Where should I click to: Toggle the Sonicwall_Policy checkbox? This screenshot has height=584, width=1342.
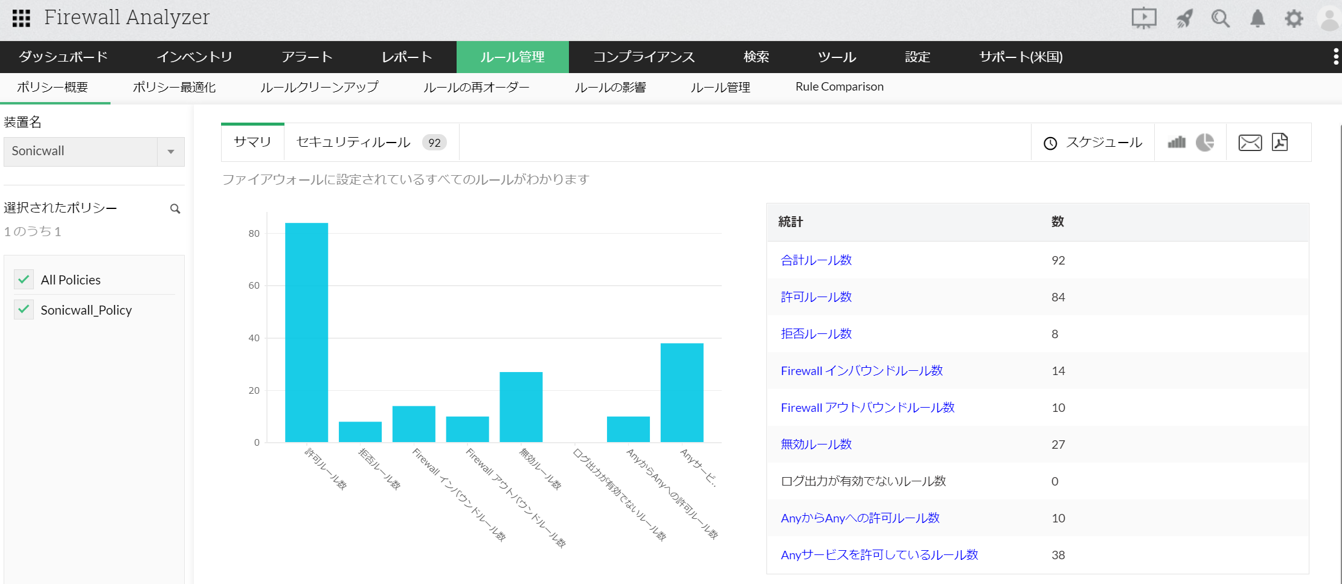point(24,310)
